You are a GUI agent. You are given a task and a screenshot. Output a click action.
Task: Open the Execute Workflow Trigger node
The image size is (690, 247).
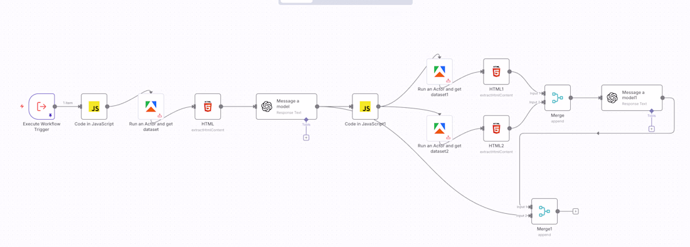42,107
